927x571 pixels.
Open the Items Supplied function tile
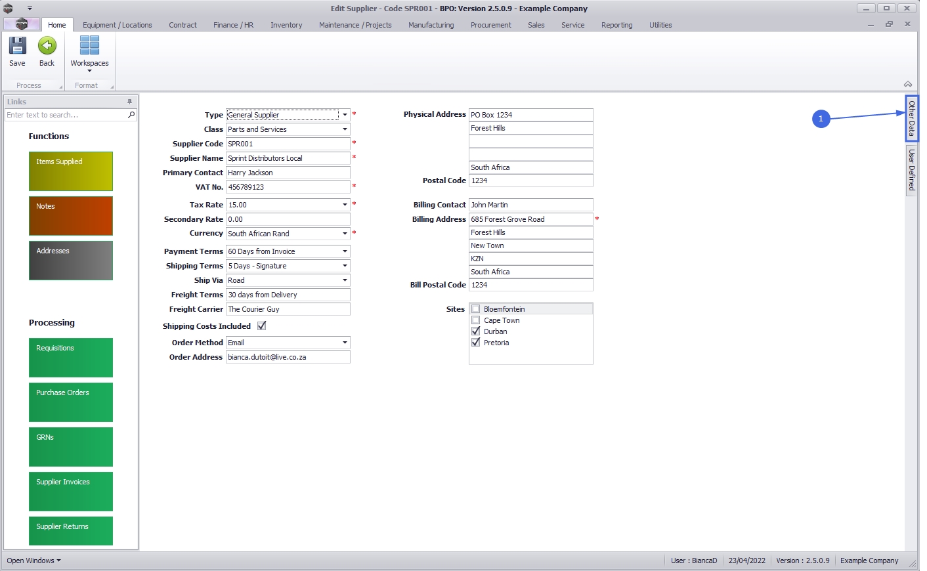pyautogui.click(x=71, y=171)
